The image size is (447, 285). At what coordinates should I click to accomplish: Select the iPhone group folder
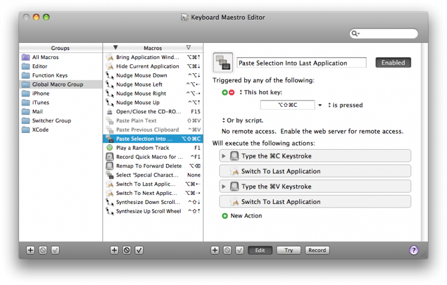[x=61, y=93]
